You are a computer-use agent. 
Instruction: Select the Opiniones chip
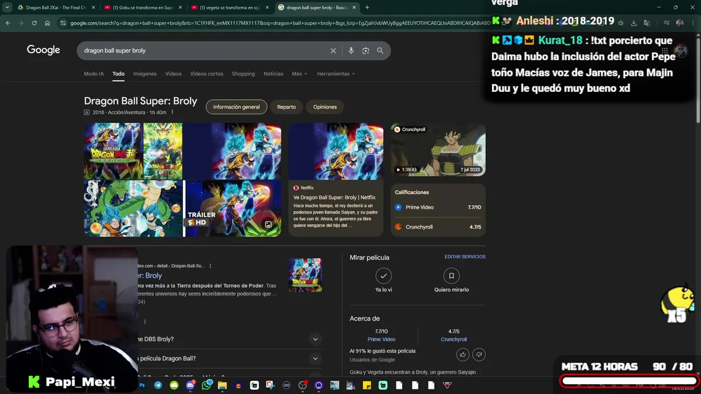325,107
